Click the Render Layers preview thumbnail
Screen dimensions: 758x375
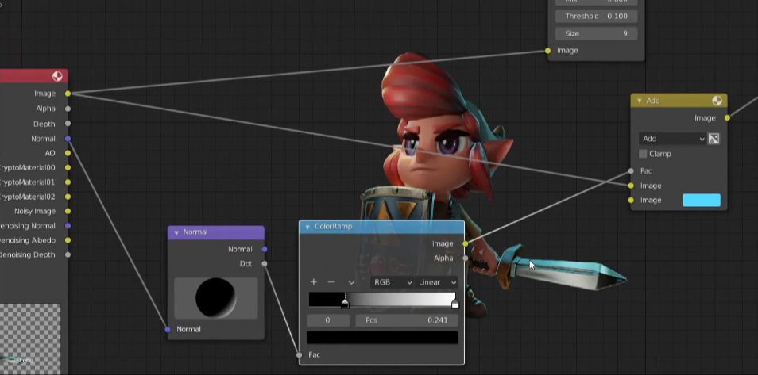click(x=30, y=339)
